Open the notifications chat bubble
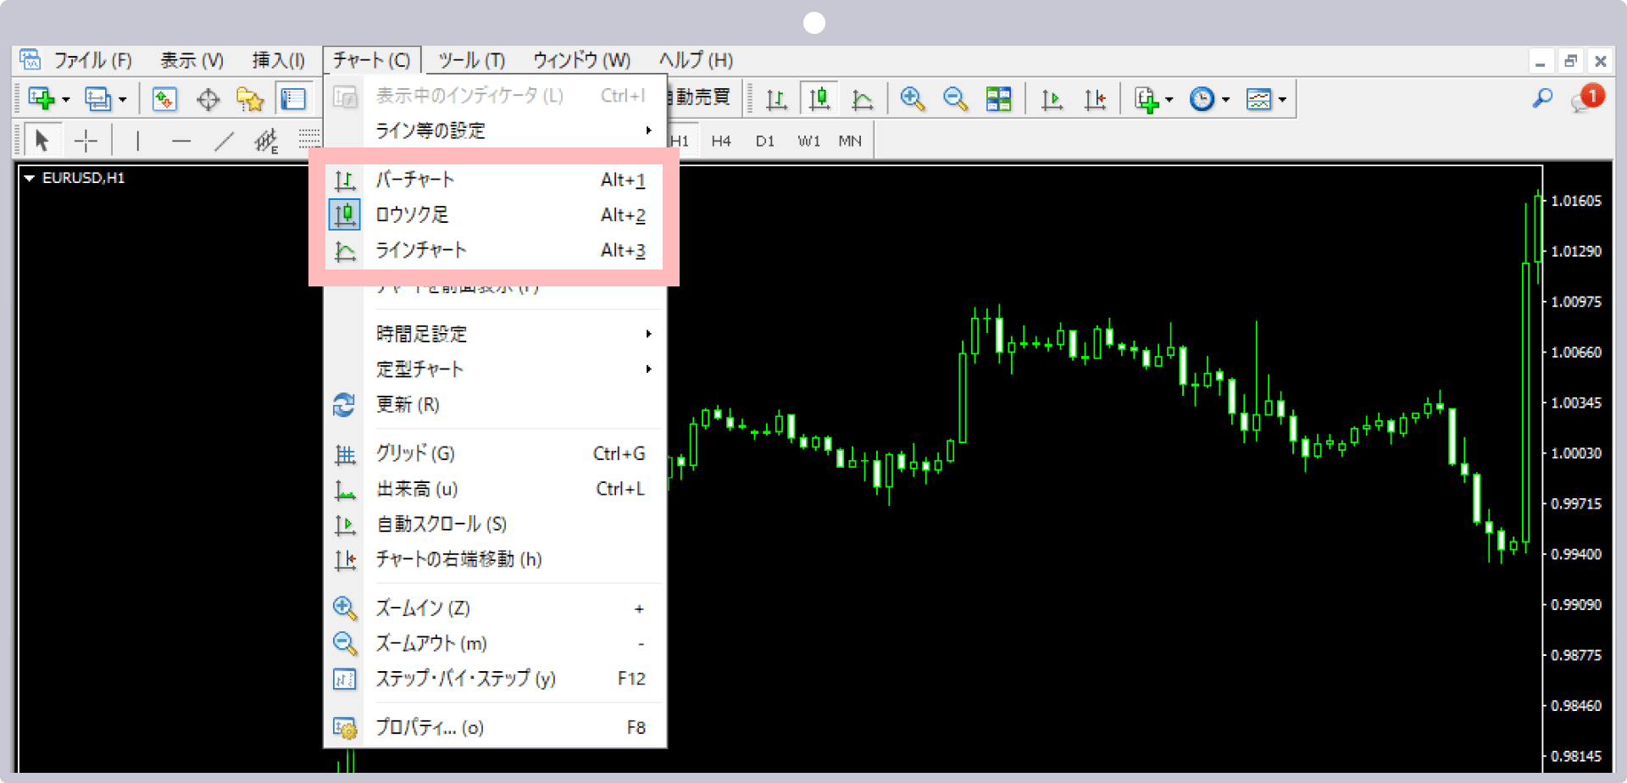Viewport: 1627px width, 783px height. point(1586,98)
